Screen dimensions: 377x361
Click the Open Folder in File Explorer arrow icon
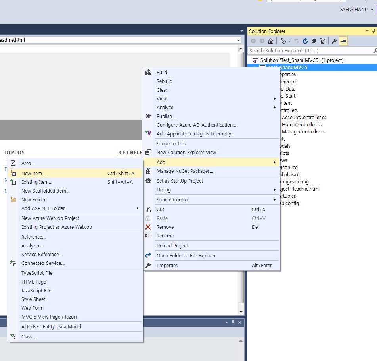pos(148,255)
